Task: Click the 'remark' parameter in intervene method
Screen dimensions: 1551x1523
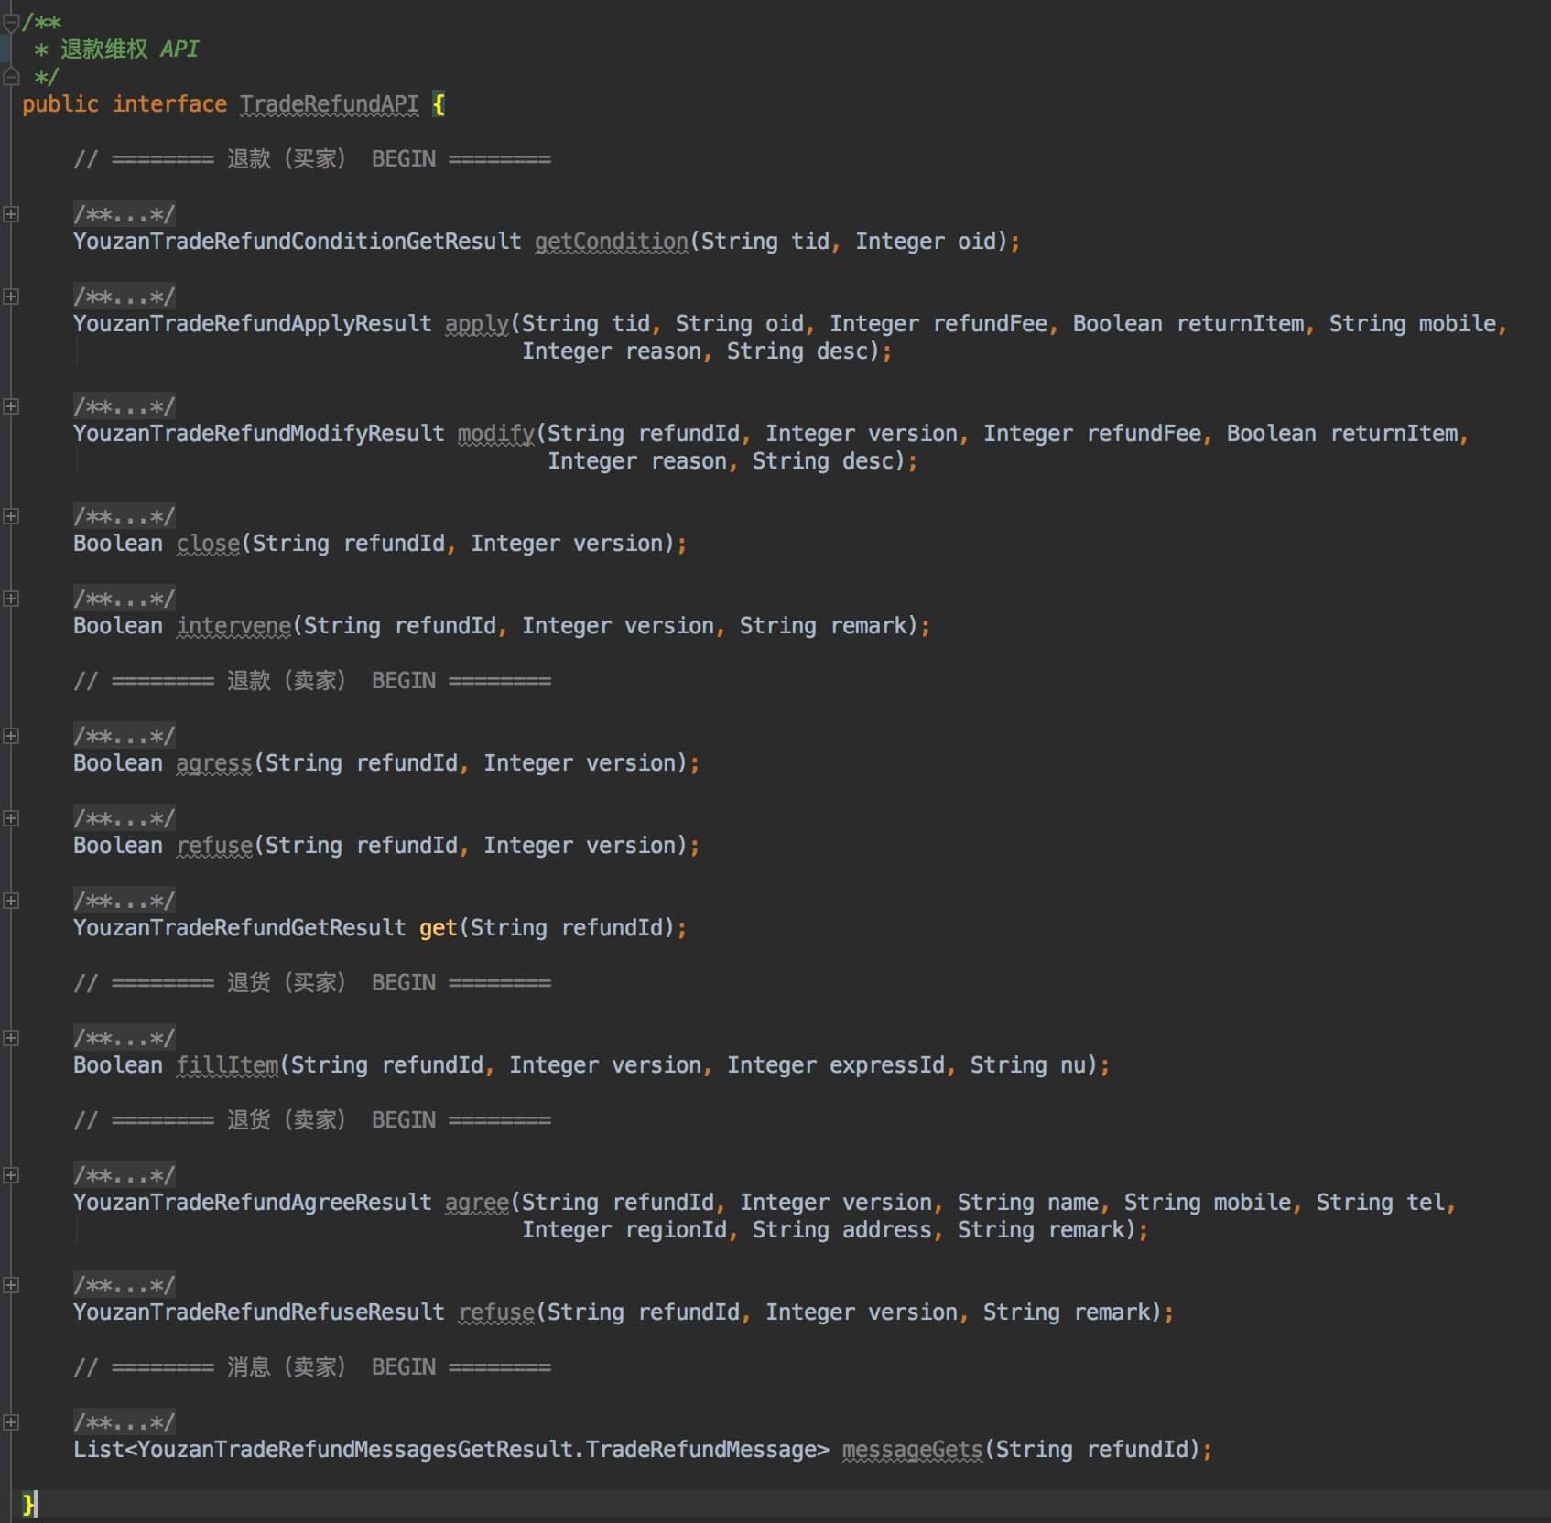Action: point(868,626)
